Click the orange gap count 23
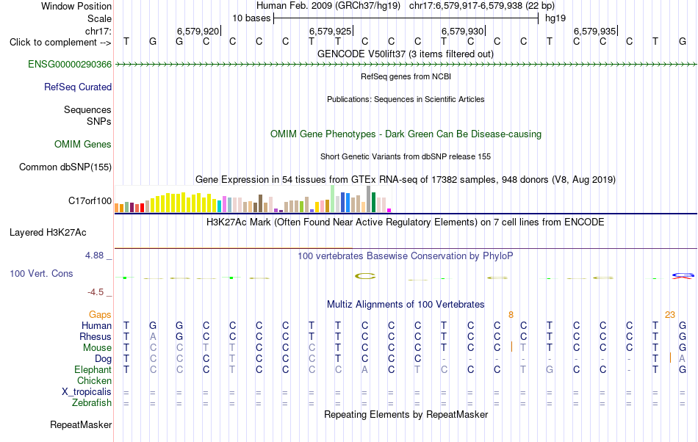This screenshot has width=698, height=442. point(670,315)
